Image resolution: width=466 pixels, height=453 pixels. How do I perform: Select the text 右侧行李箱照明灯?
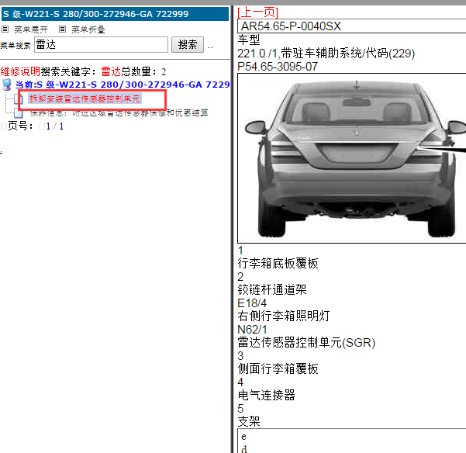click(x=284, y=316)
